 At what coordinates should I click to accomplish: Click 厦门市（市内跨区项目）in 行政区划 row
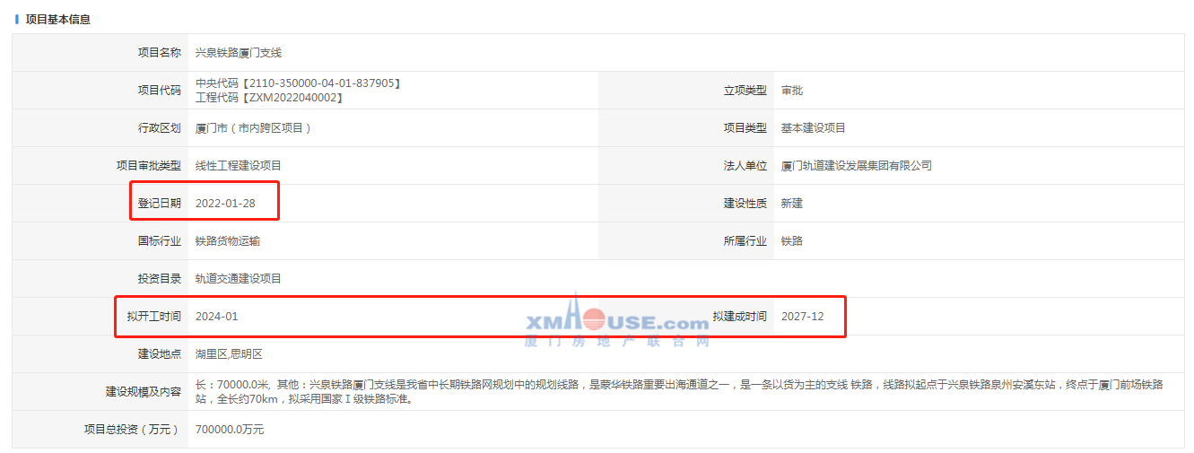[x=253, y=128]
